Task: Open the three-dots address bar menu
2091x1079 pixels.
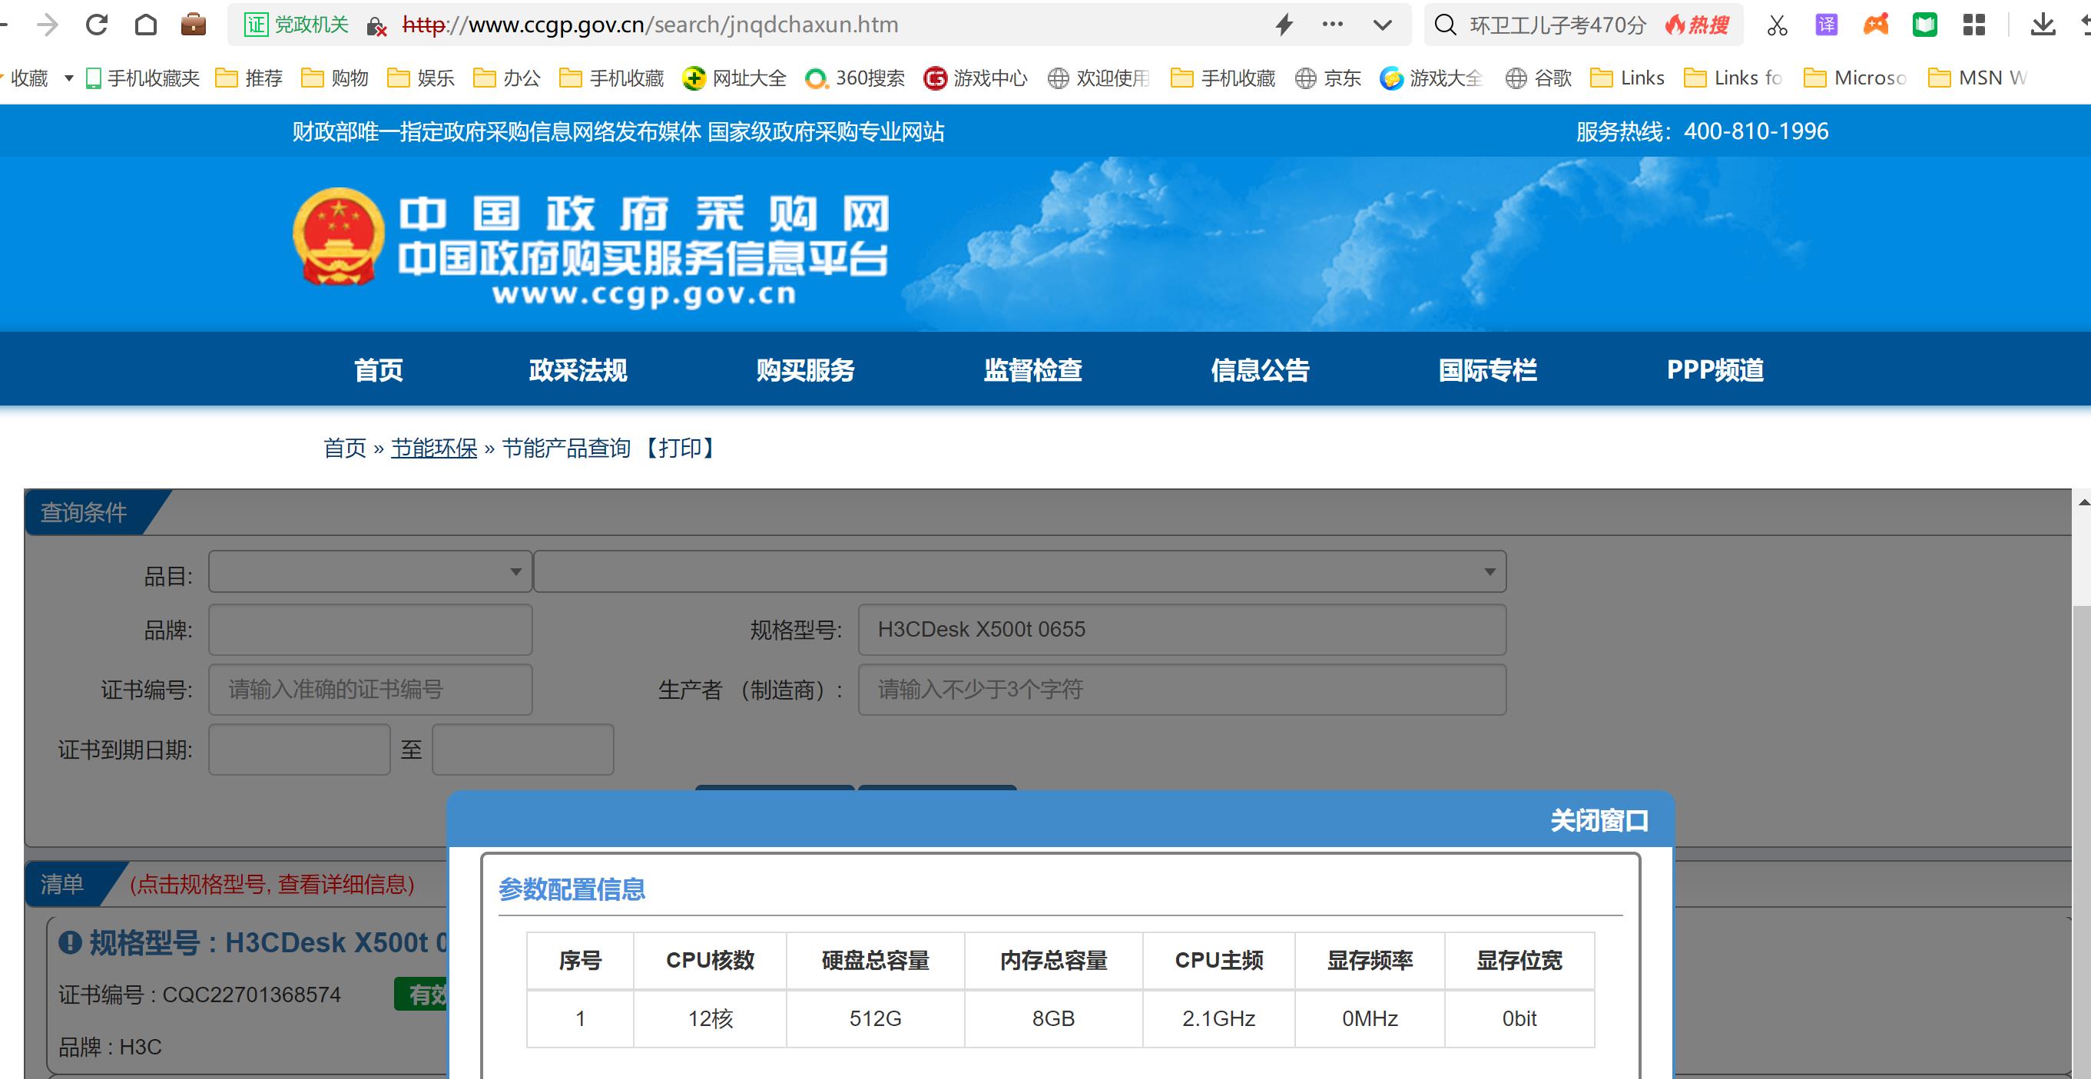Action: (x=1332, y=25)
